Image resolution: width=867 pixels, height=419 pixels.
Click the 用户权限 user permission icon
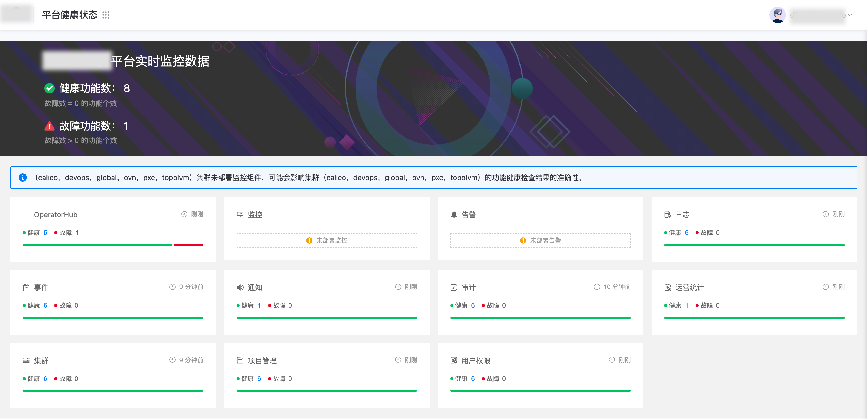(x=454, y=360)
